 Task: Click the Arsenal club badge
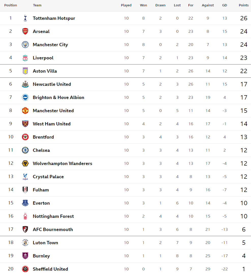(x=25, y=31)
